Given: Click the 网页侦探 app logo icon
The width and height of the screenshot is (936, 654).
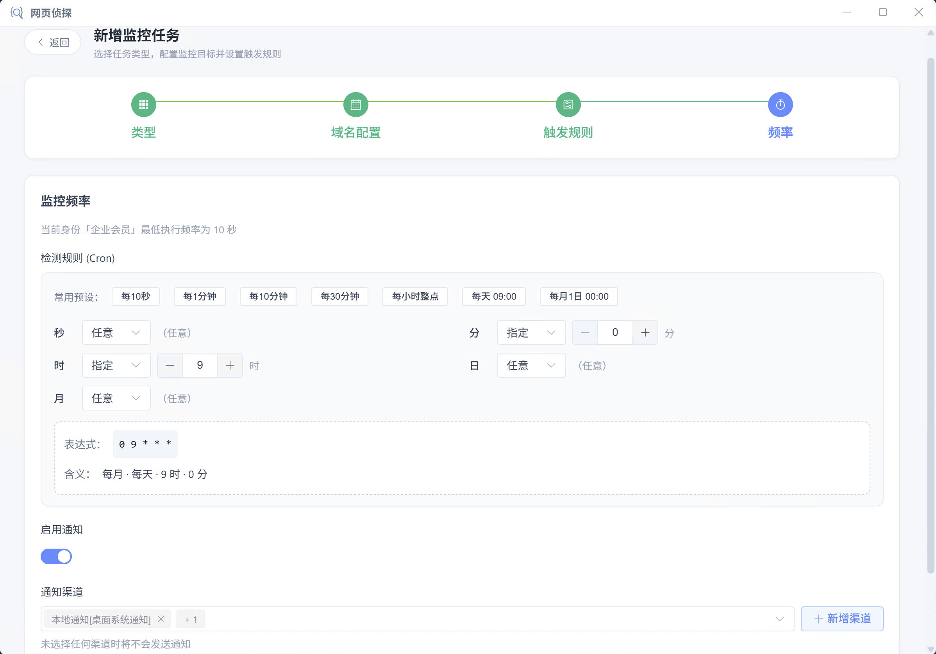Looking at the screenshot, I should tap(16, 12).
